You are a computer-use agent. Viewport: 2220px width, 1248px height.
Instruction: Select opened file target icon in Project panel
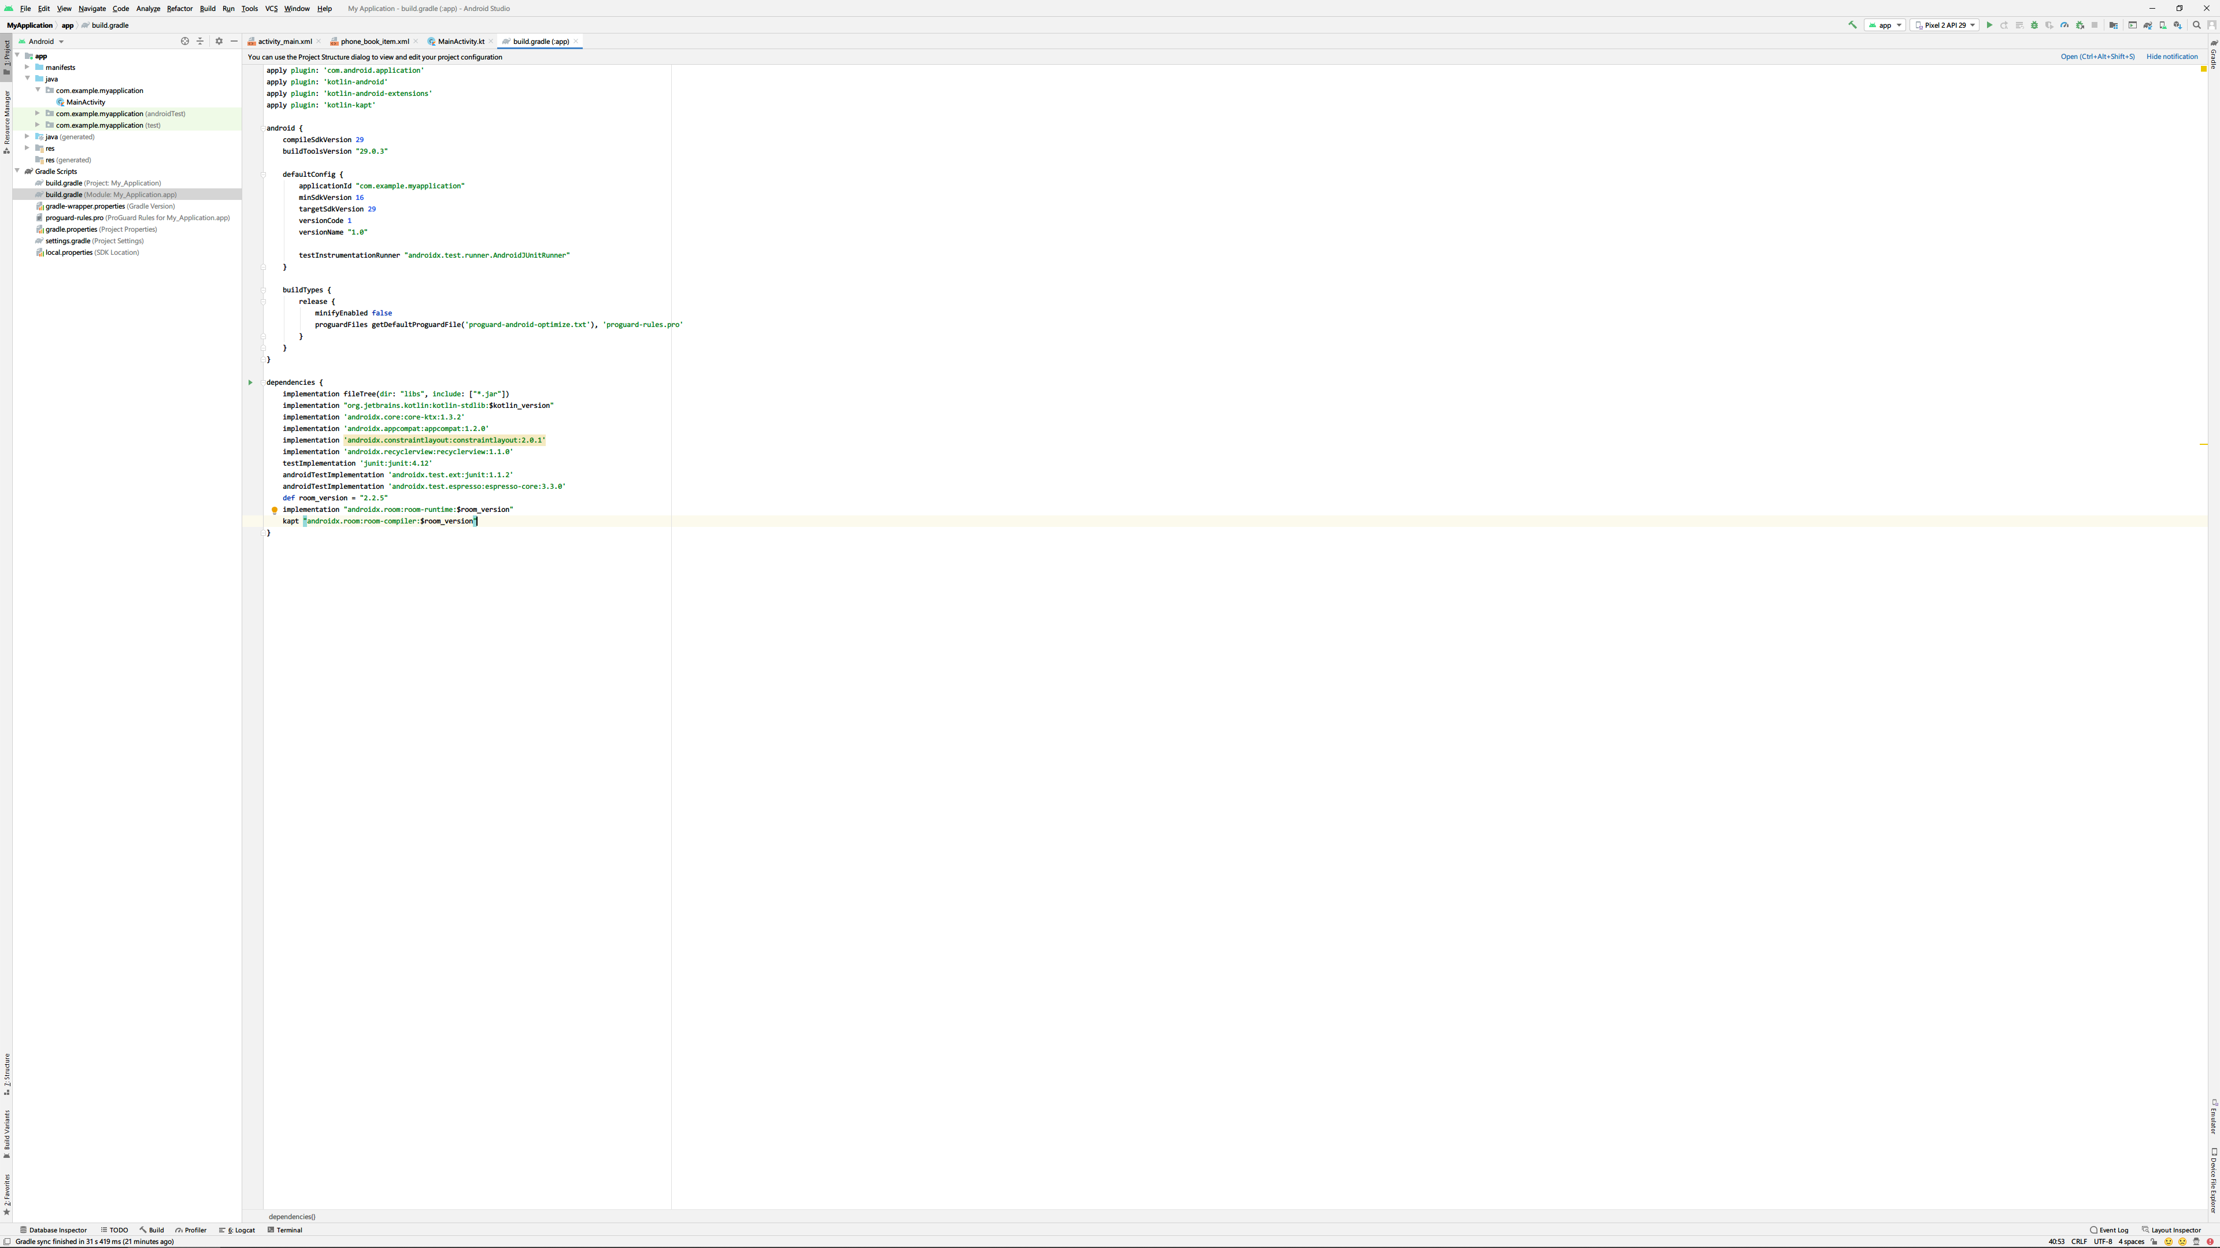coord(184,42)
